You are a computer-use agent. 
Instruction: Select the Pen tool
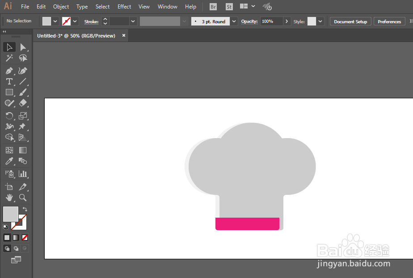click(9, 71)
